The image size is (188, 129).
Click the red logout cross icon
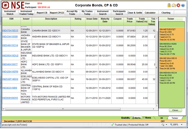coord(178,5)
